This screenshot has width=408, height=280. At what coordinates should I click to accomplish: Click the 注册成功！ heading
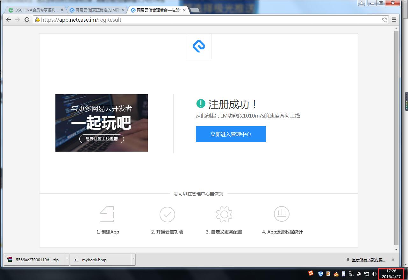click(x=233, y=104)
